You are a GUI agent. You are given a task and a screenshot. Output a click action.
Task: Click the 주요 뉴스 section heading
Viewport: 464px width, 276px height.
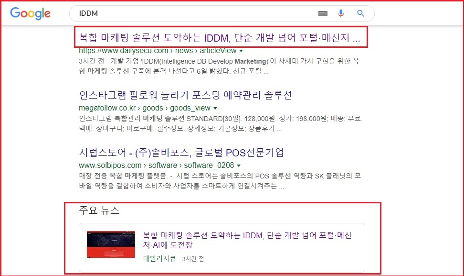click(99, 210)
